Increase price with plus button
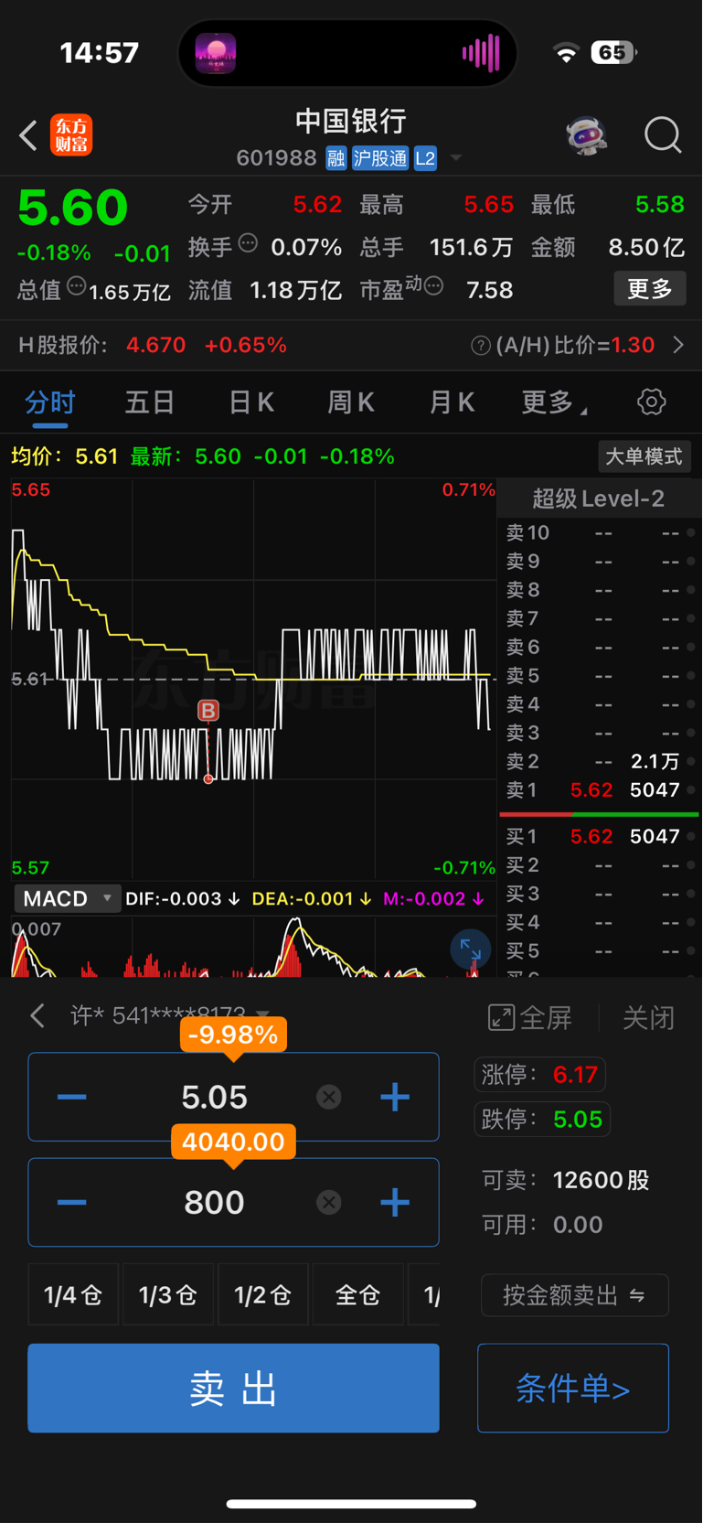Screen dimensions: 703x1523 (x=395, y=1097)
